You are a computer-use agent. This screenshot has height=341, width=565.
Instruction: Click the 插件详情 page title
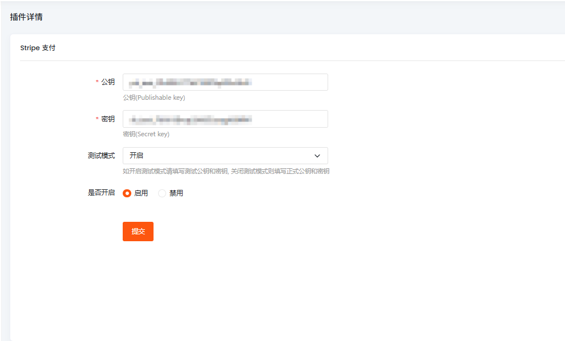26,17
